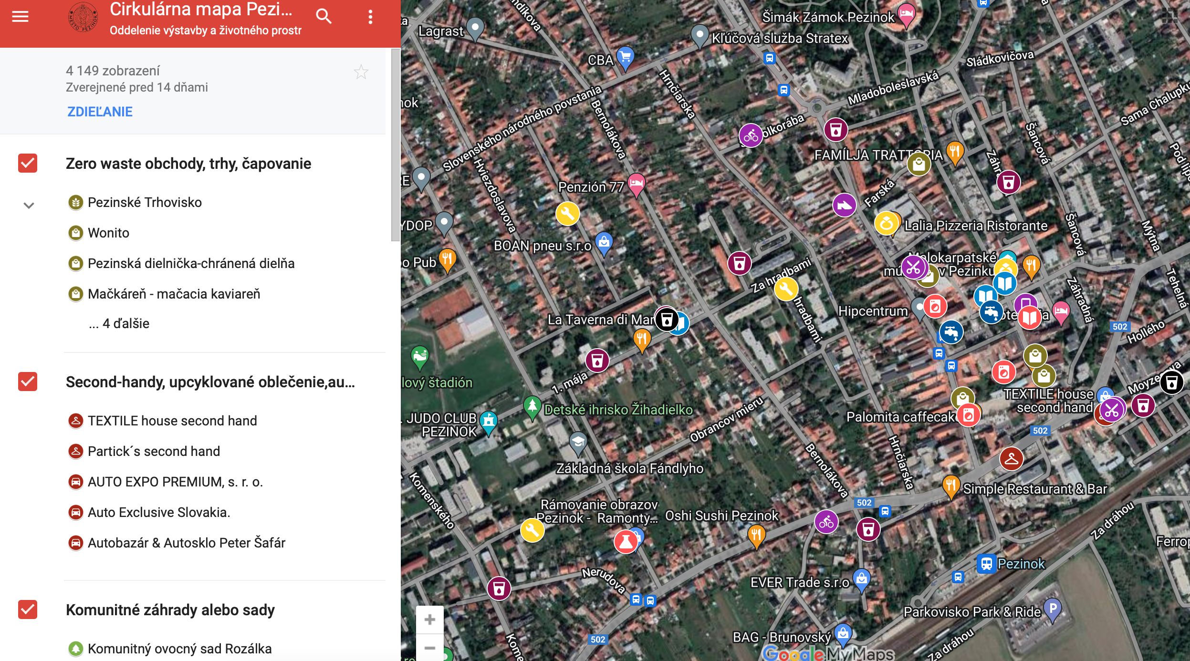The height and width of the screenshot is (661, 1190).
Task: Click red clothes hanger marker
Action: click(x=1011, y=459)
